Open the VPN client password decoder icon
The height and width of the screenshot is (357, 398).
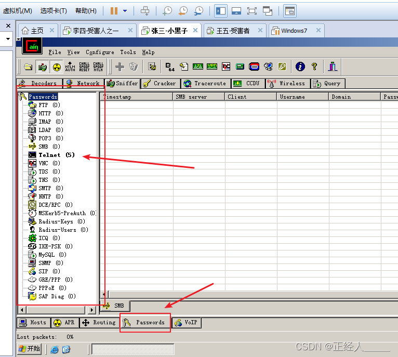coord(212,67)
